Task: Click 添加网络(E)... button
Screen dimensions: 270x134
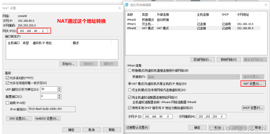Action: tap(202, 59)
